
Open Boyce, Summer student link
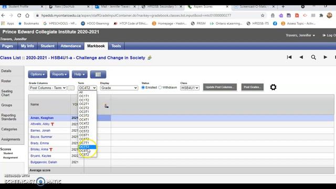click(41, 136)
